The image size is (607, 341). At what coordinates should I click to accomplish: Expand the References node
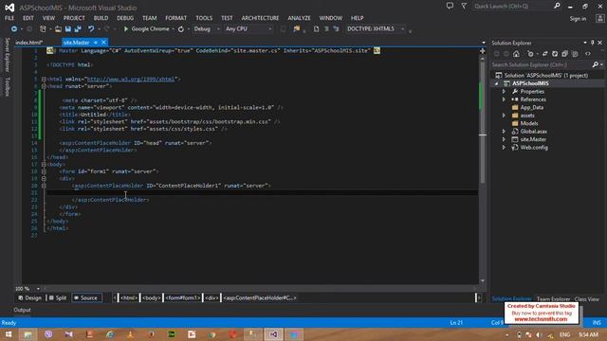(504, 99)
